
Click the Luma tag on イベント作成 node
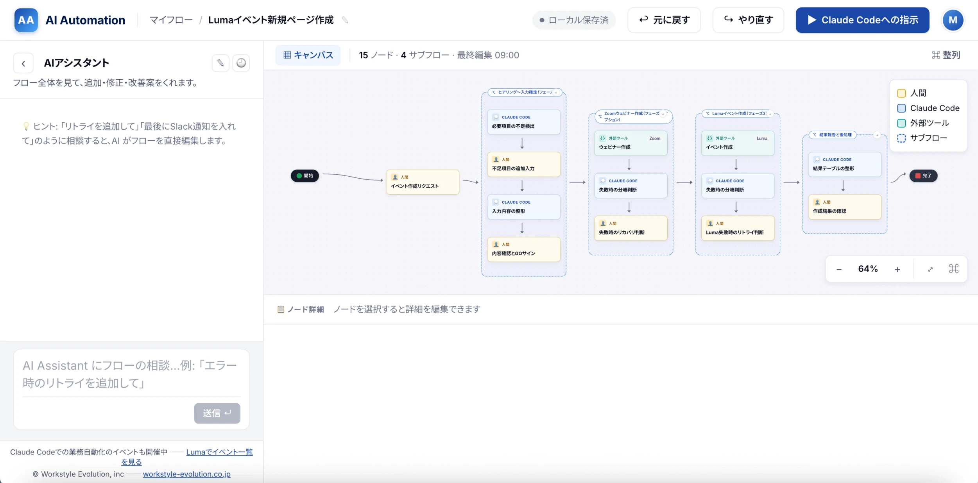click(x=762, y=138)
